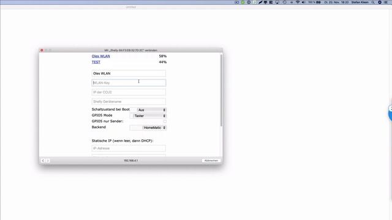This screenshot has height=220, width=392.
Task: Click the green circle menu bar icon
Action: point(243,2)
